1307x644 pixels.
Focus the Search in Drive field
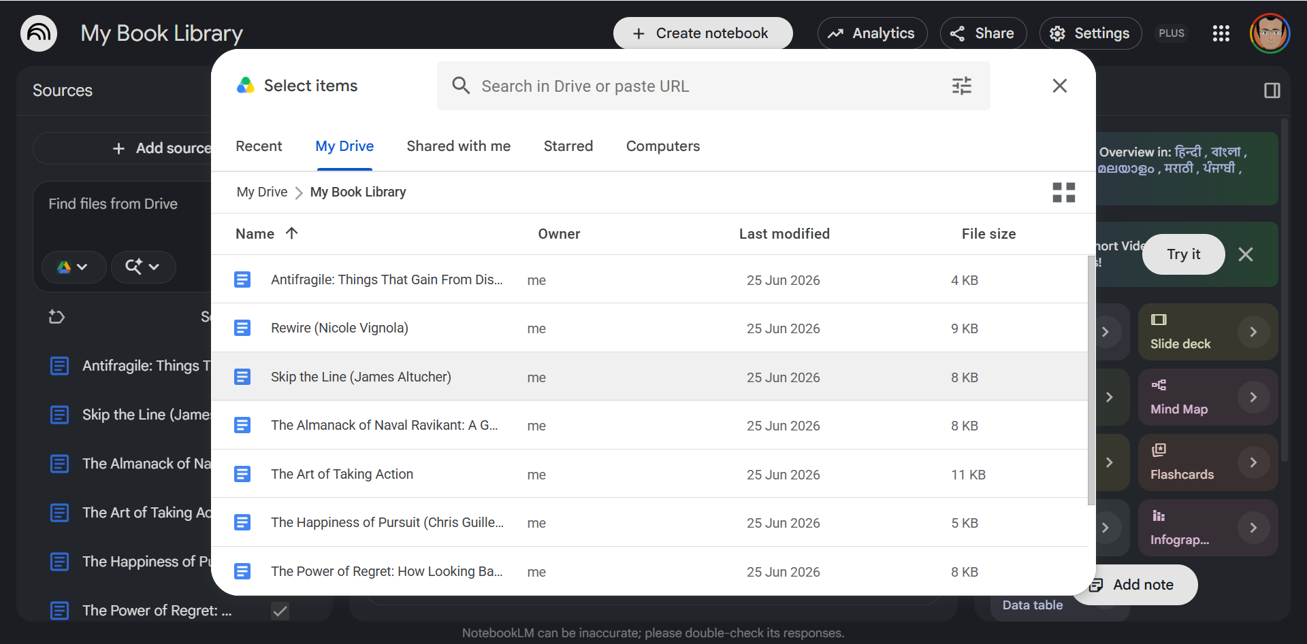(x=713, y=86)
